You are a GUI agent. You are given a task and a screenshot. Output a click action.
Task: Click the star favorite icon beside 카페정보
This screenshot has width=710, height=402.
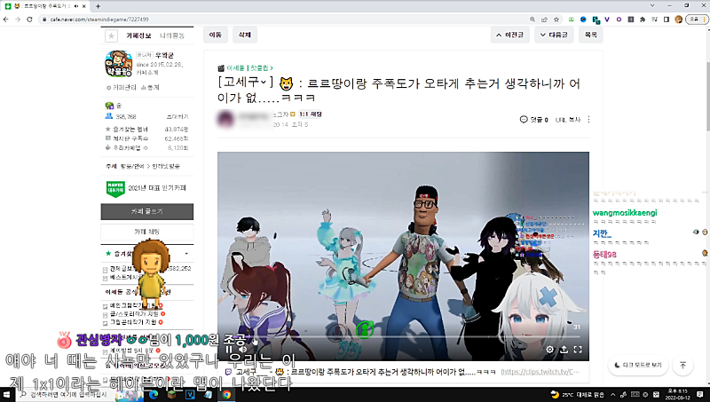[112, 35]
